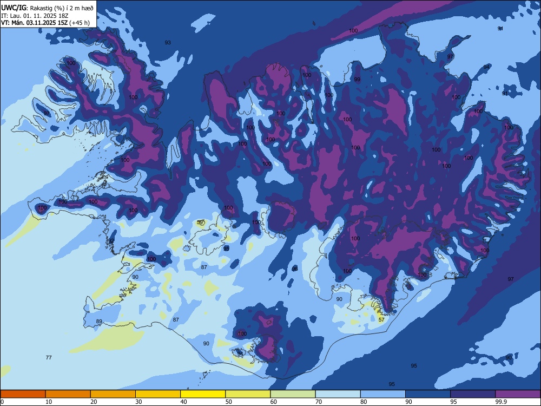Screen dimensions: 541x406
Task: Click the map value '93' over the northern sea
Action: (x=168, y=42)
